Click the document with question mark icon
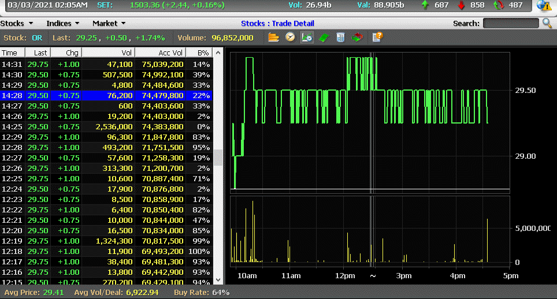This screenshot has width=557, height=299. click(377, 38)
